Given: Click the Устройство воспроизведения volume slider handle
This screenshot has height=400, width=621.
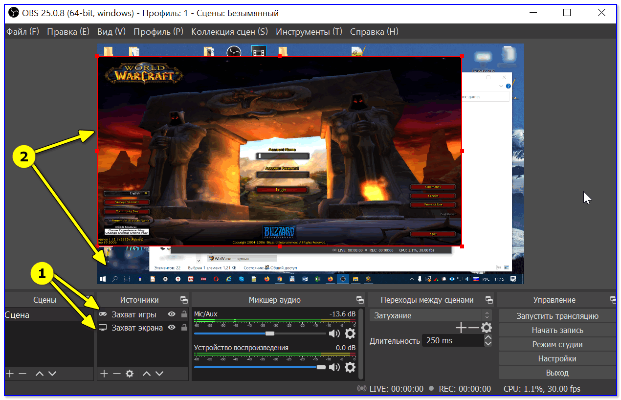Looking at the screenshot, I should 321,367.
